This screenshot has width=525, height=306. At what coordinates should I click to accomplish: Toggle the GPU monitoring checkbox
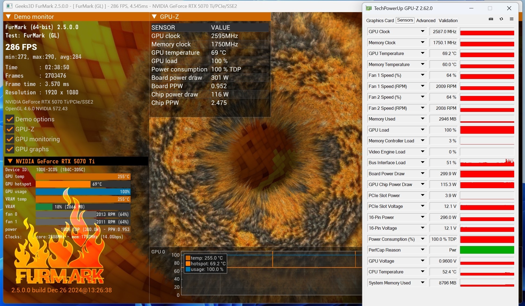tap(10, 139)
